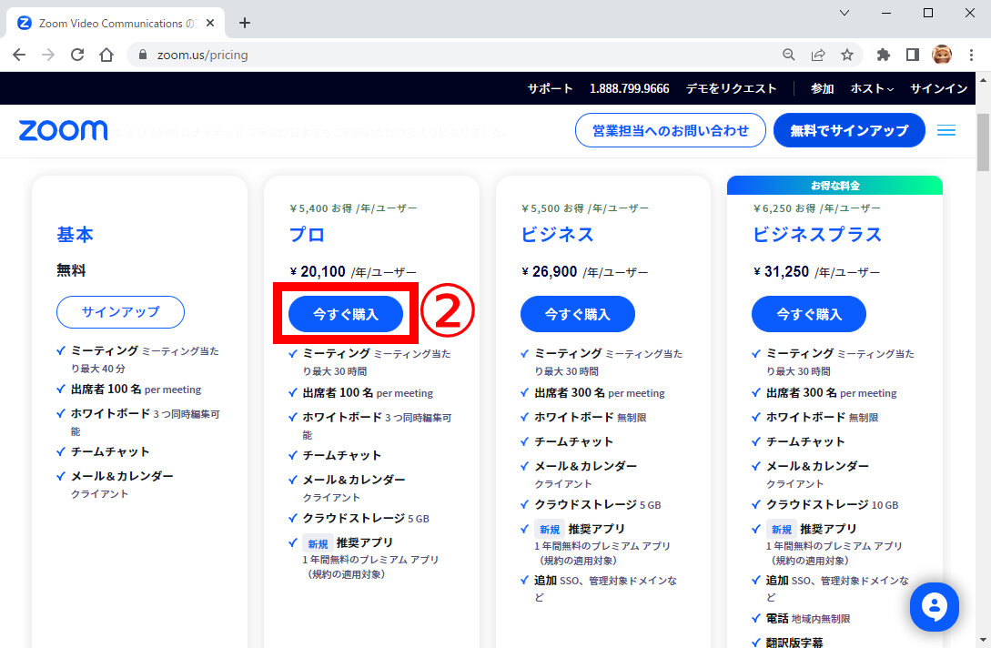Click サインアップ under 基本 plan
This screenshot has height=648, width=991.
[121, 311]
